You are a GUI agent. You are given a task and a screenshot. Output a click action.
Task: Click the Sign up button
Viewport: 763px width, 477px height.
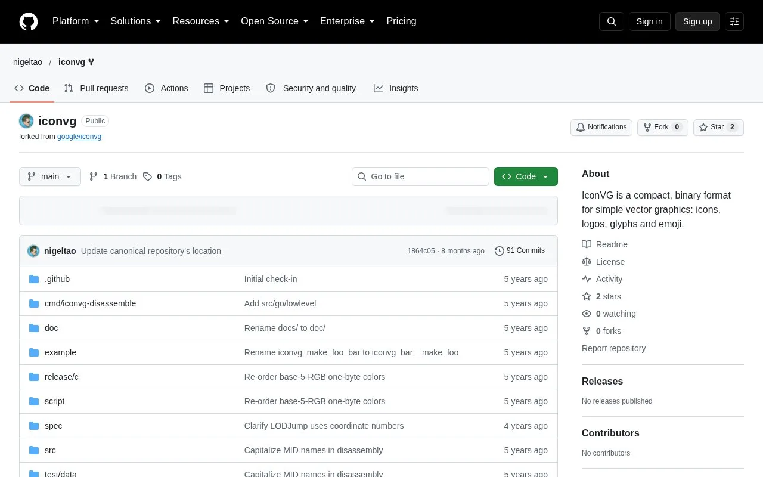[x=697, y=21]
